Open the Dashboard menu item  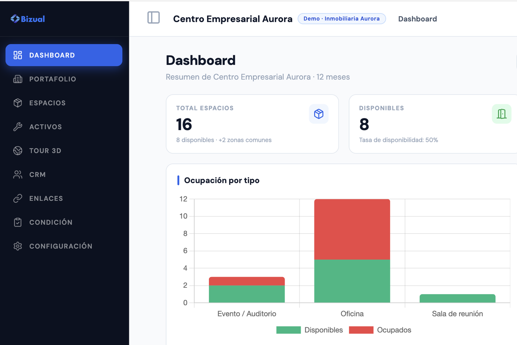pos(64,55)
